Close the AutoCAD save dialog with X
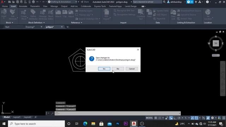Screen dimensions: 226x127 138,49
